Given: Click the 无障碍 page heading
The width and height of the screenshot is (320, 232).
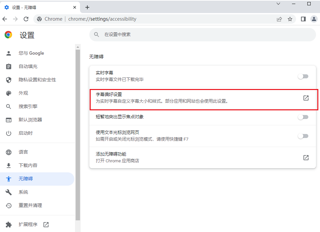Looking at the screenshot, I should pyautogui.click(x=96, y=57).
